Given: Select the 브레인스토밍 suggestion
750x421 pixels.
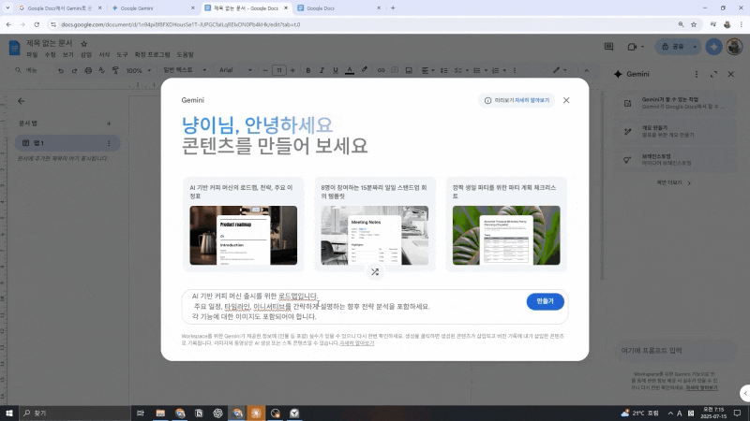Looking at the screenshot, I should point(675,159).
